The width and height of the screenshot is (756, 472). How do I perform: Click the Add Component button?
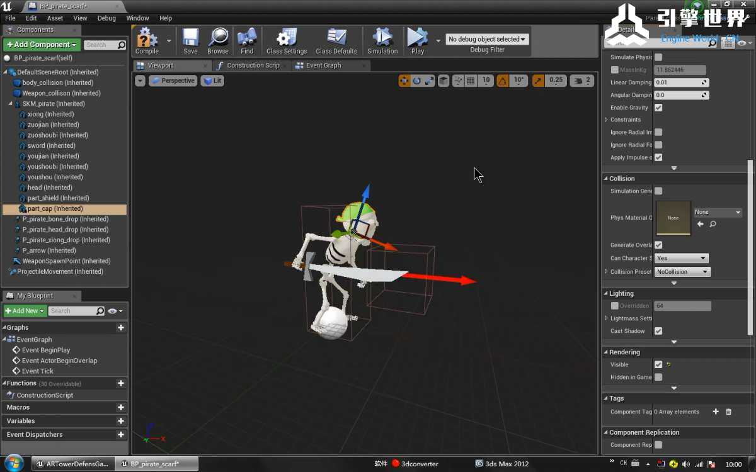pyautogui.click(x=42, y=45)
